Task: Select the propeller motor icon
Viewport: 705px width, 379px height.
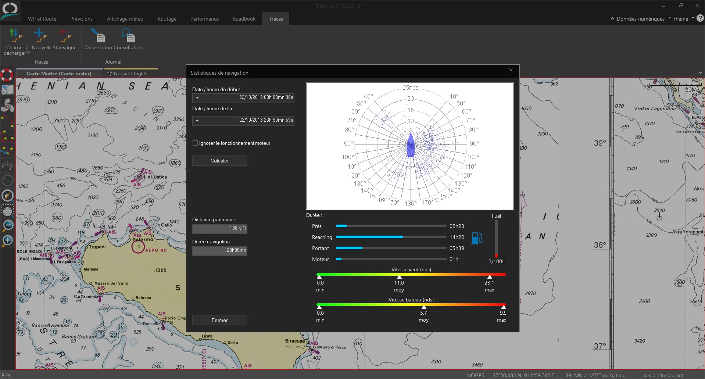Action: tap(7, 106)
